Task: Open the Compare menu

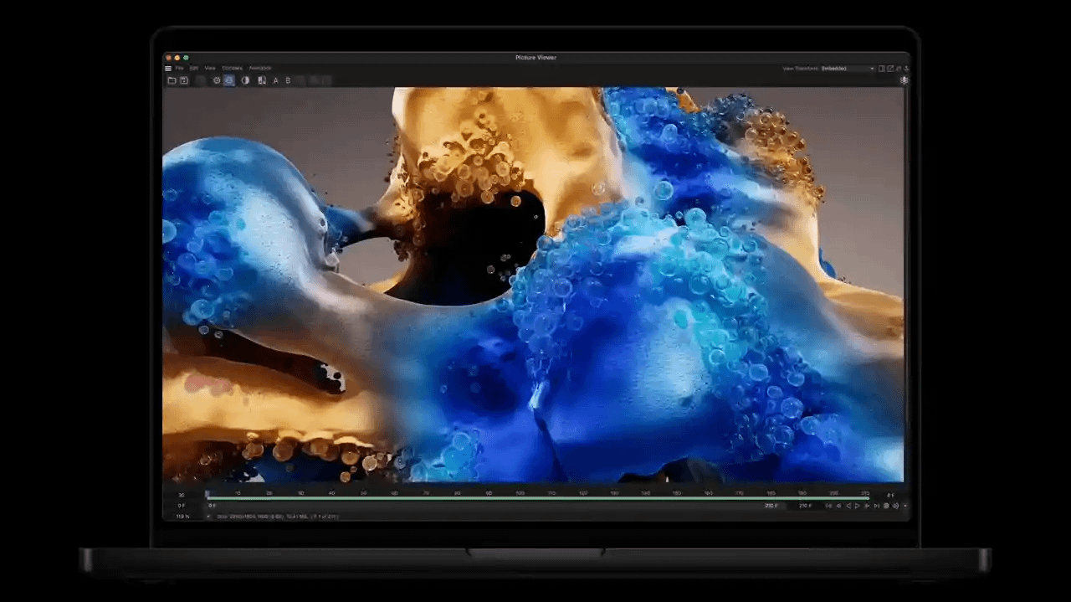Action: pyautogui.click(x=232, y=68)
